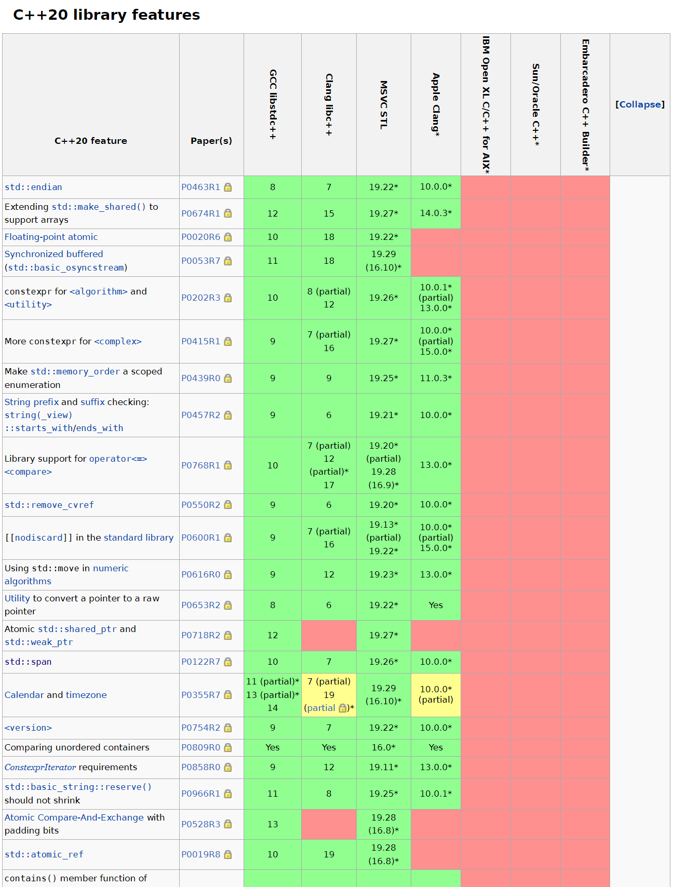
Task: Click the Apple Clang column header
Action: point(436,104)
